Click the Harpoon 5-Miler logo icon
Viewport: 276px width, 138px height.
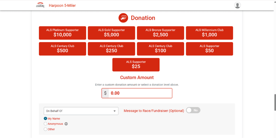click(40, 5)
